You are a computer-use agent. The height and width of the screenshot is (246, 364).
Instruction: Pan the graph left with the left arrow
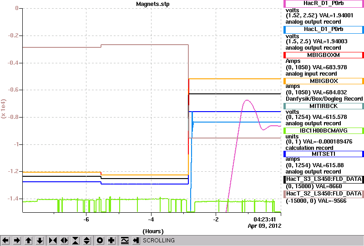coord(5,240)
